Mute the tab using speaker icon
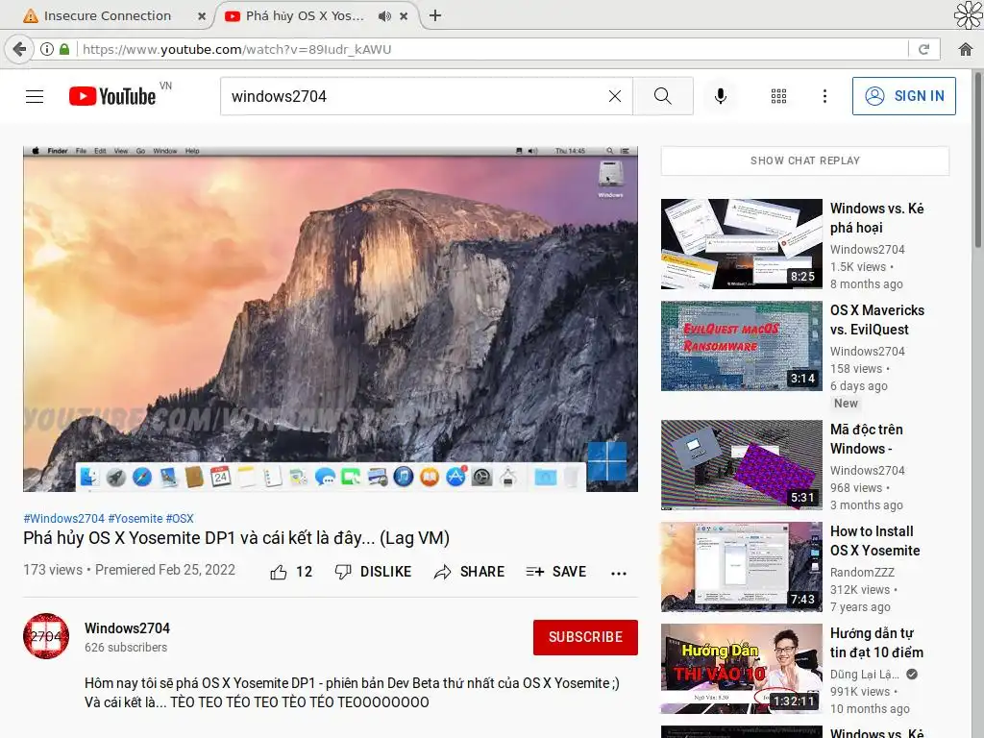The image size is (984, 738). (x=384, y=16)
